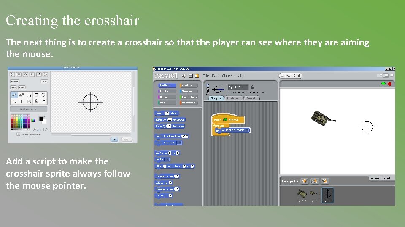Click the grow sprite icon in Scratch toolbar
Screen dimensions: 405x227
coord(294,76)
